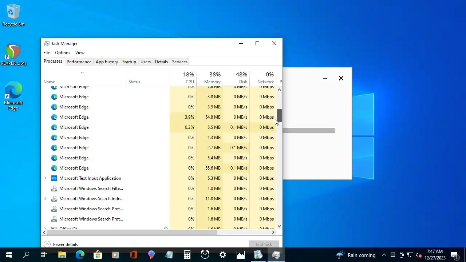Image resolution: width=466 pixels, height=262 pixels.
Task: Expand the Microsoft Windows Search Indexer group
Action: (x=45, y=199)
